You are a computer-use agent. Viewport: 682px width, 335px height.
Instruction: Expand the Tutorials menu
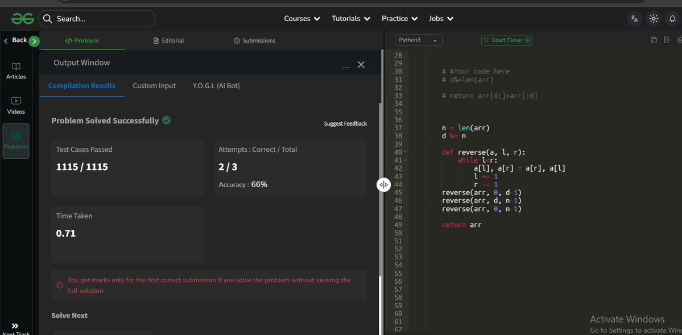point(351,19)
